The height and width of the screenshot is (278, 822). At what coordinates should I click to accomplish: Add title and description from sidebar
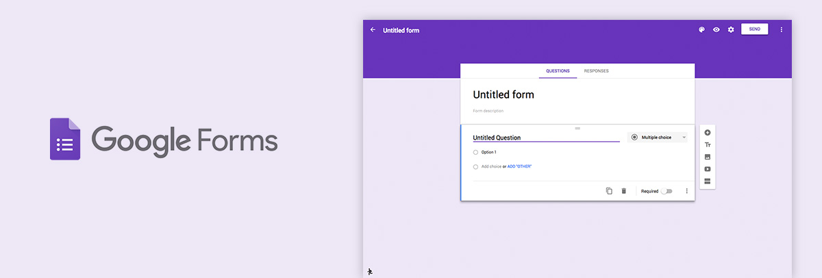708,145
